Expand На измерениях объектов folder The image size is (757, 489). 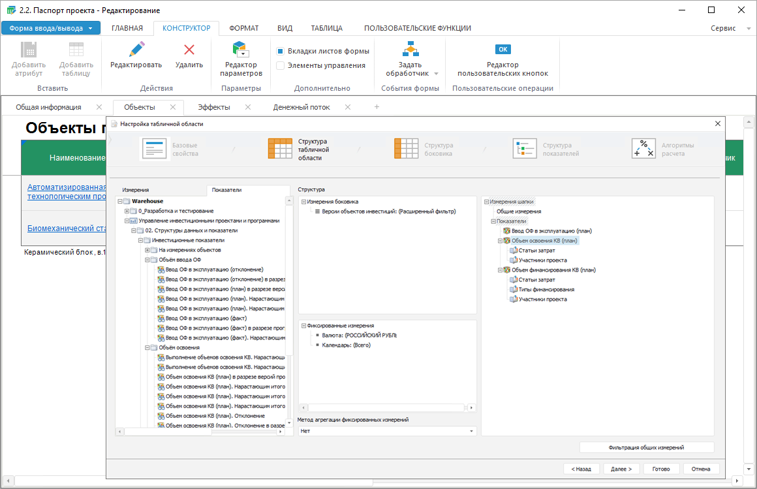tap(147, 250)
